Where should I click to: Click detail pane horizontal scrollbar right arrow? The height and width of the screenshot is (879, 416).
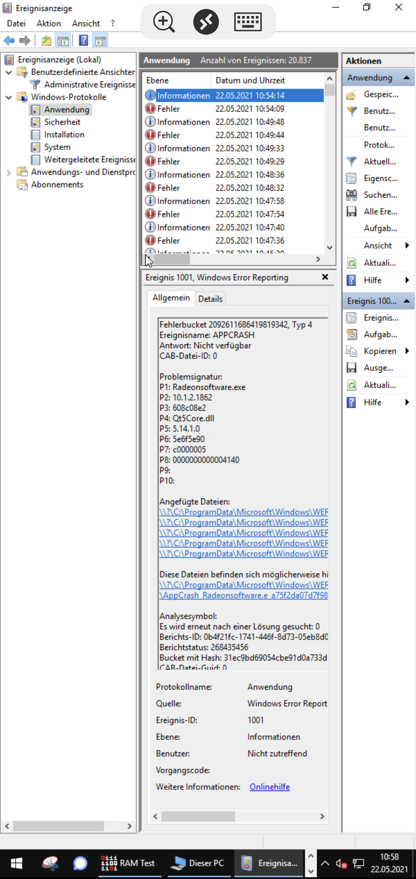click(x=322, y=817)
